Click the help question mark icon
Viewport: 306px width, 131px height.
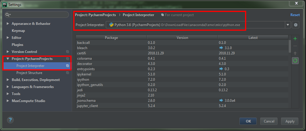(x=10, y=120)
